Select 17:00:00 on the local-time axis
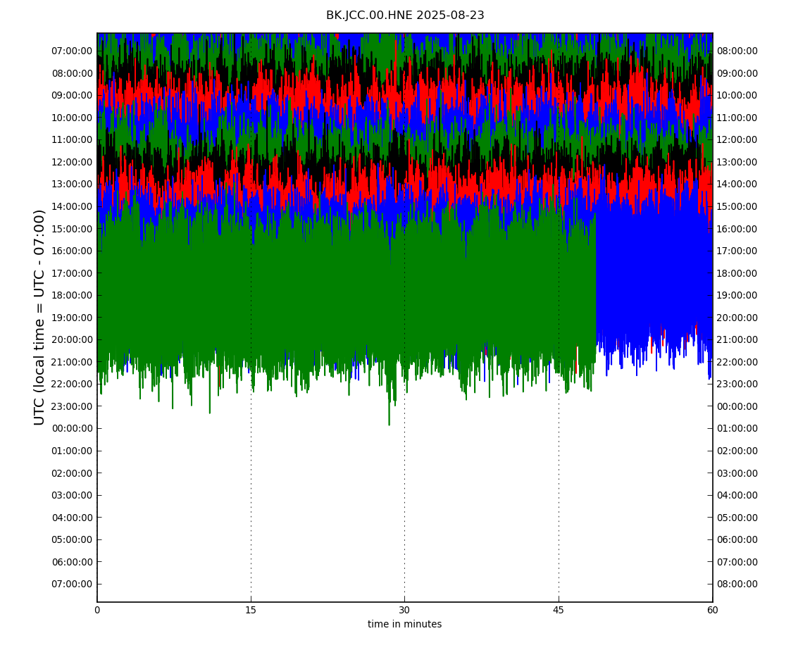Viewport: 810px width, 669px height. point(737,251)
